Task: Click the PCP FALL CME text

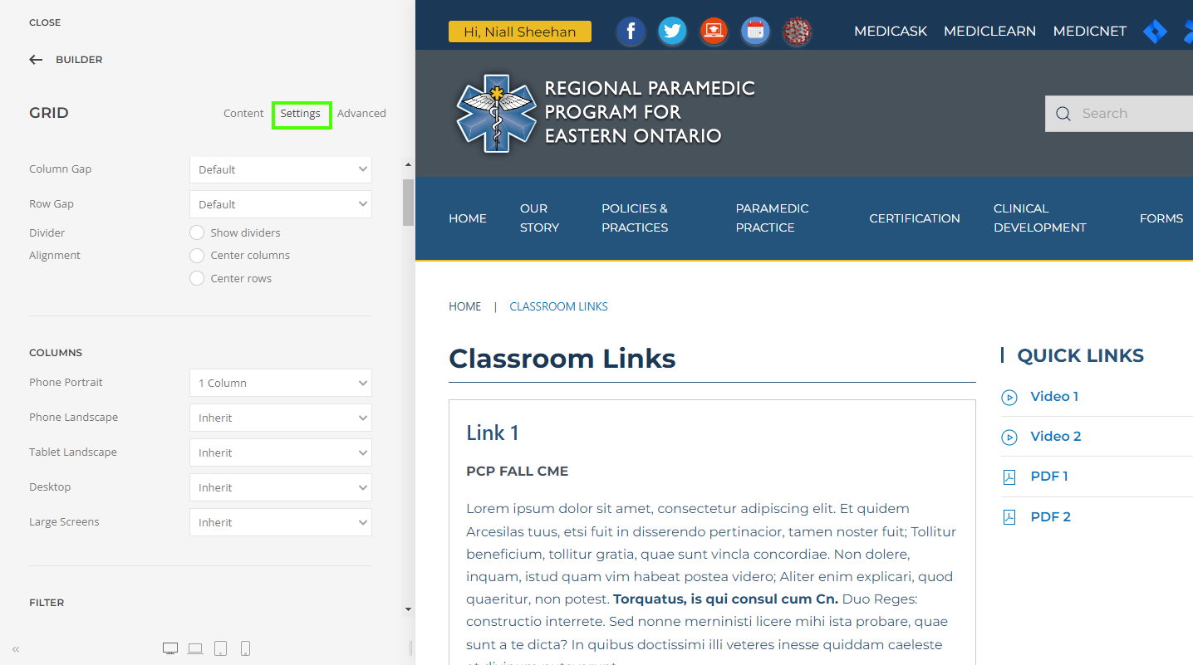Action: 517,472
